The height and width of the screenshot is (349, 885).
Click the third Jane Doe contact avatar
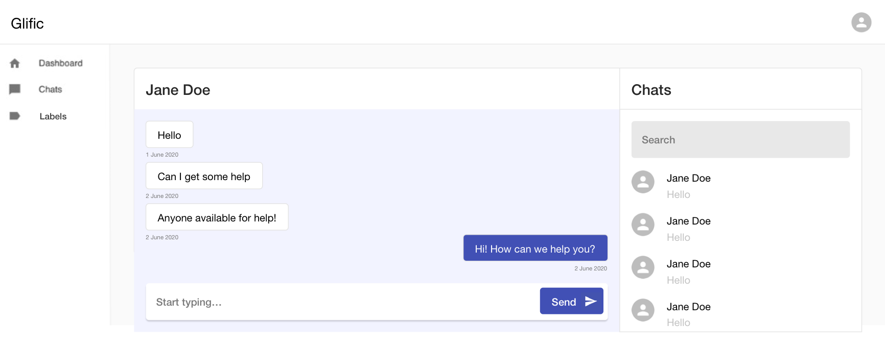pyautogui.click(x=643, y=267)
